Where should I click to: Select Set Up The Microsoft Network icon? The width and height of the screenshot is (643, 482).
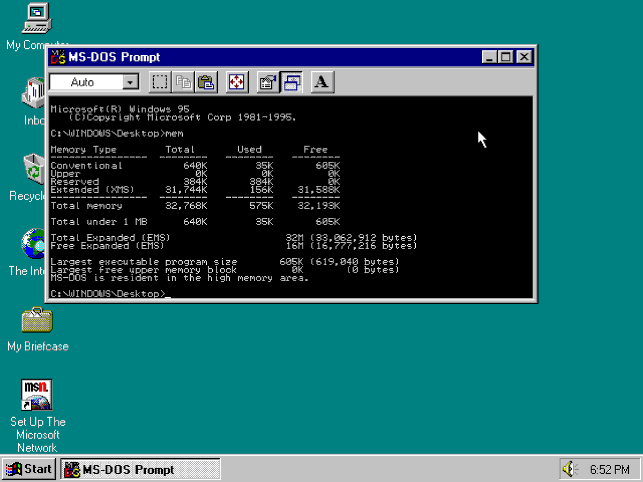pos(37,395)
